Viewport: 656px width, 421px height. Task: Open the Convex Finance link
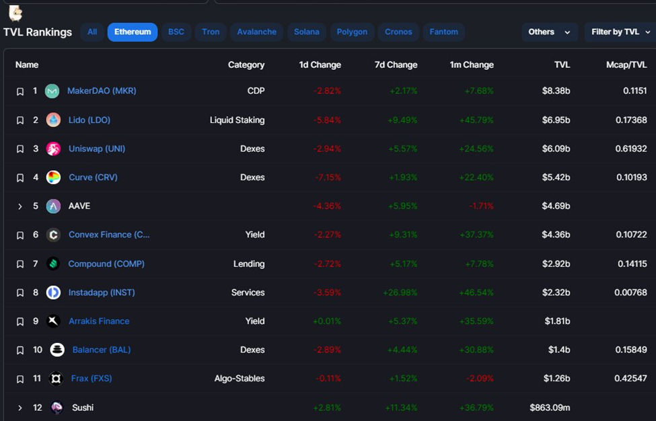(x=109, y=235)
